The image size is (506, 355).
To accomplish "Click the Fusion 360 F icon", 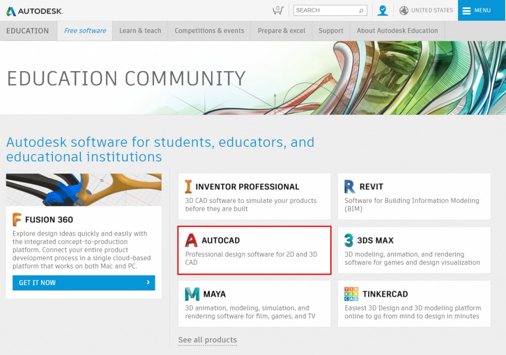I will click(17, 220).
